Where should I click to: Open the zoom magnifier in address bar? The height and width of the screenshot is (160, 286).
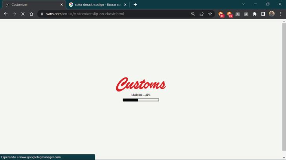tap(193, 14)
